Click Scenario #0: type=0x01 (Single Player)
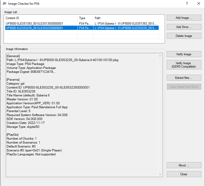The height and width of the screenshot is (186, 205). tap(34, 150)
